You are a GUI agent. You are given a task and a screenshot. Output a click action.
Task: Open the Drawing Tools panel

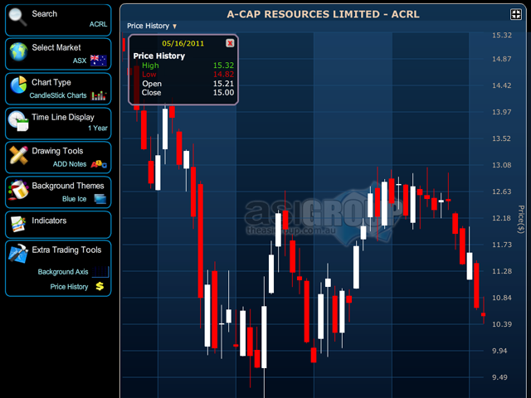pyautogui.click(x=58, y=158)
